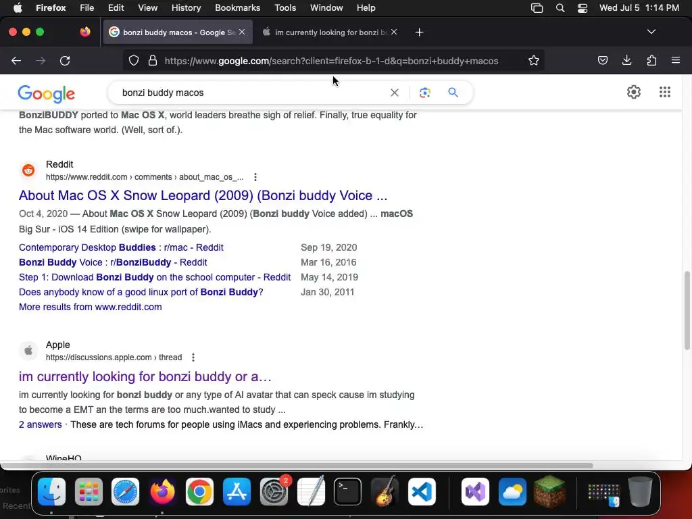Search by image with Google Lens icon

pos(424,93)
